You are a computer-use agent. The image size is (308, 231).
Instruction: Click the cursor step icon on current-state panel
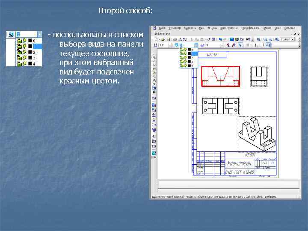click(x=155, y=45)
